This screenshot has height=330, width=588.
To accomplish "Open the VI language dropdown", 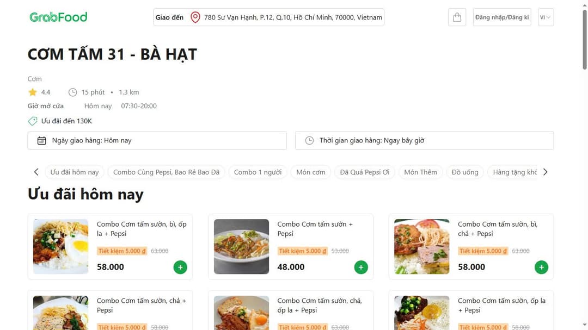I will coord(545,17).
